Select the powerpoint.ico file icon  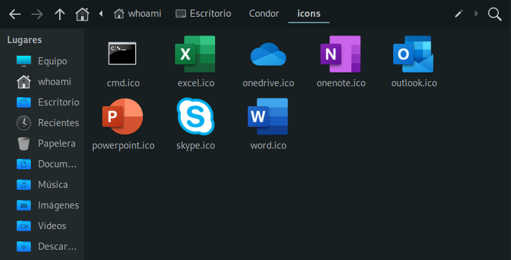pos(122,116)
